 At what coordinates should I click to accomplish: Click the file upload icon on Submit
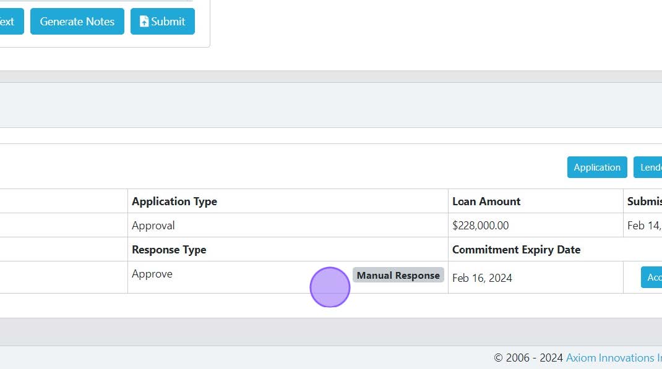coord(144,22)
